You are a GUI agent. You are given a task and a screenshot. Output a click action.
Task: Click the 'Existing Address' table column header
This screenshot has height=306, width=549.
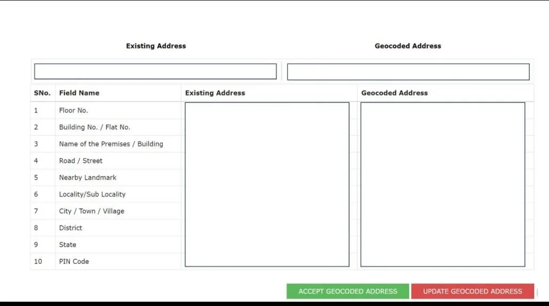pos(215,93)
